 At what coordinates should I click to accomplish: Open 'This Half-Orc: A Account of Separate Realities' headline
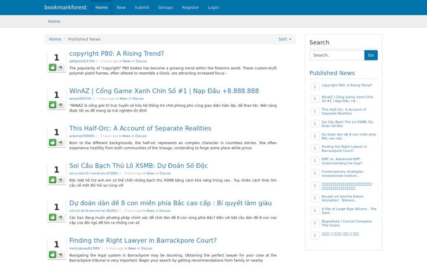coord(140,128)
